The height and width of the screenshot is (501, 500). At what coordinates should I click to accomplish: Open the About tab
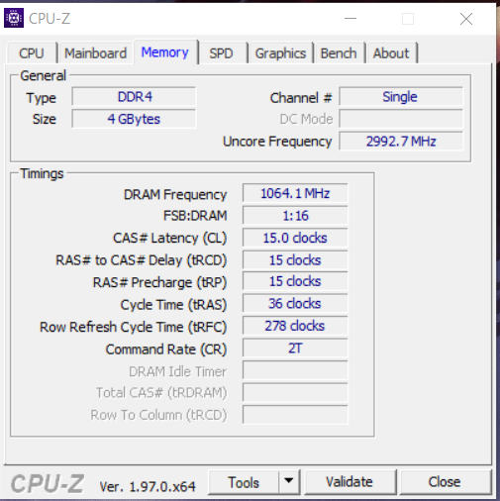(391, 53)
